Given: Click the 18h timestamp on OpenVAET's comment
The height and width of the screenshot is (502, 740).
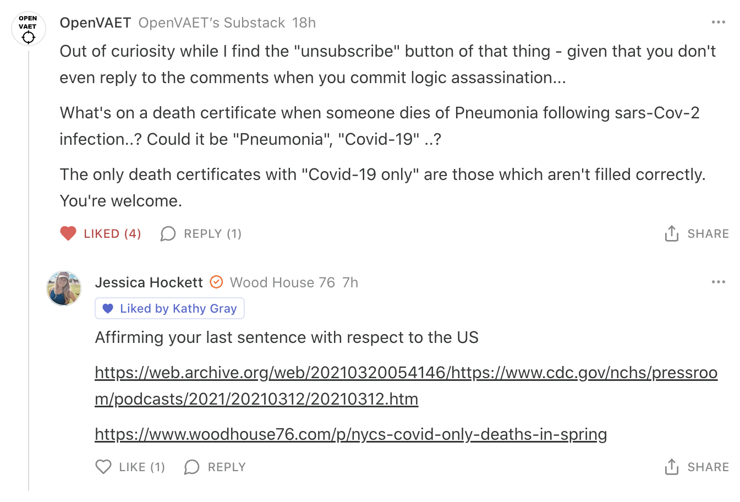Looking at the screenshot, I should [304, 23].
